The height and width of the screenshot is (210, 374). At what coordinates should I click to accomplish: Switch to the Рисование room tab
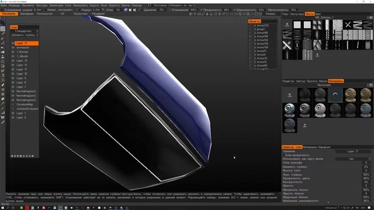(x=9, y=14)
